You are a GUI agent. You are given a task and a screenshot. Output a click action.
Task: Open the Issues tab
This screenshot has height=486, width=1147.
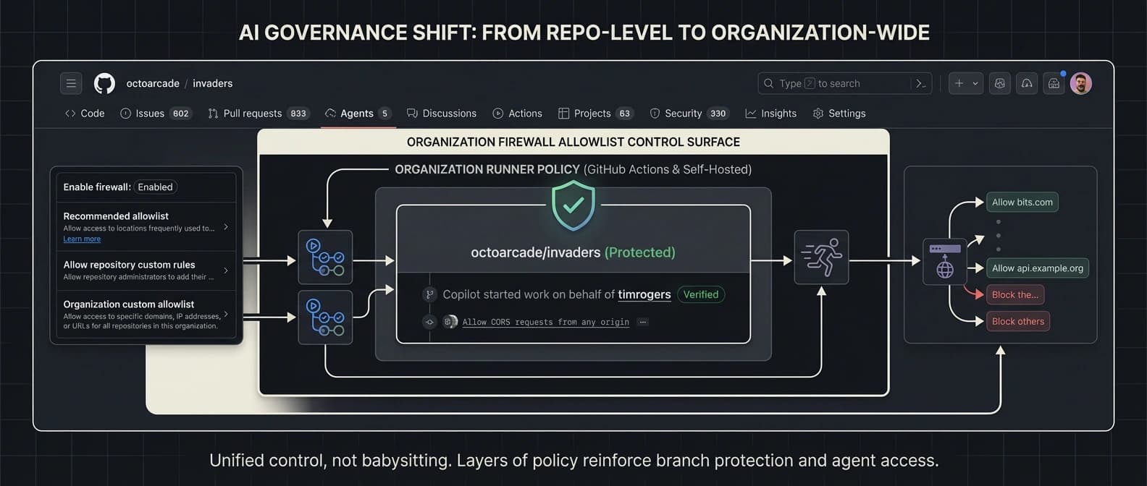pyautogui.click(x=156, y=114)
